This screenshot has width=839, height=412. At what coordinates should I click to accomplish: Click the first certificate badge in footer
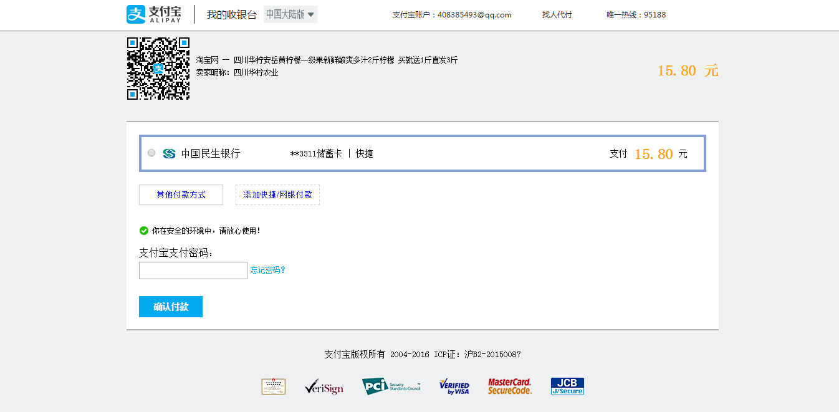(x=274, y=386)
